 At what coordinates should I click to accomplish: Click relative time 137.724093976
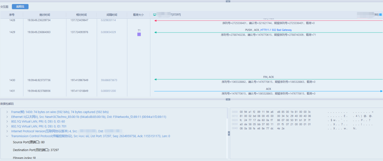(79, 32)
